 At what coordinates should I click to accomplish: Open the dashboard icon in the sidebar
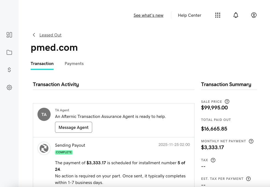[x=9, y=35]
